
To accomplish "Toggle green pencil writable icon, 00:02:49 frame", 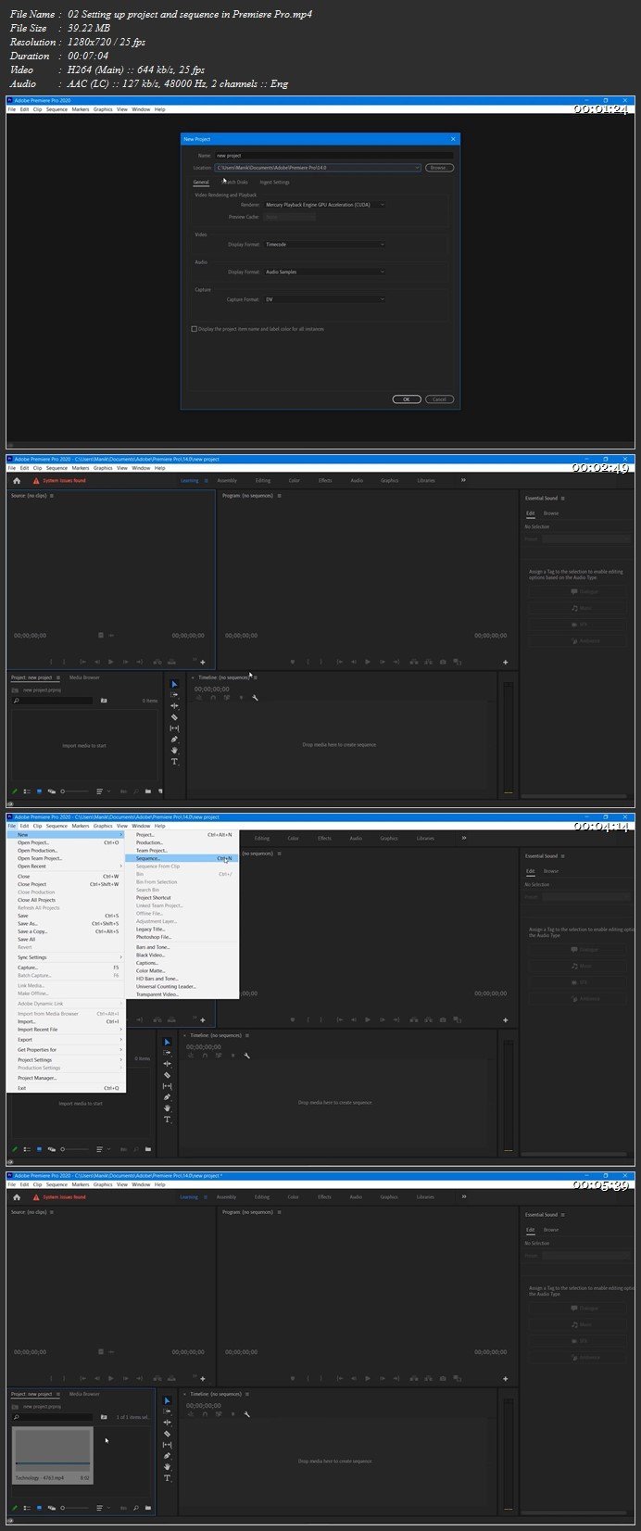I will (x=15, y=791).
